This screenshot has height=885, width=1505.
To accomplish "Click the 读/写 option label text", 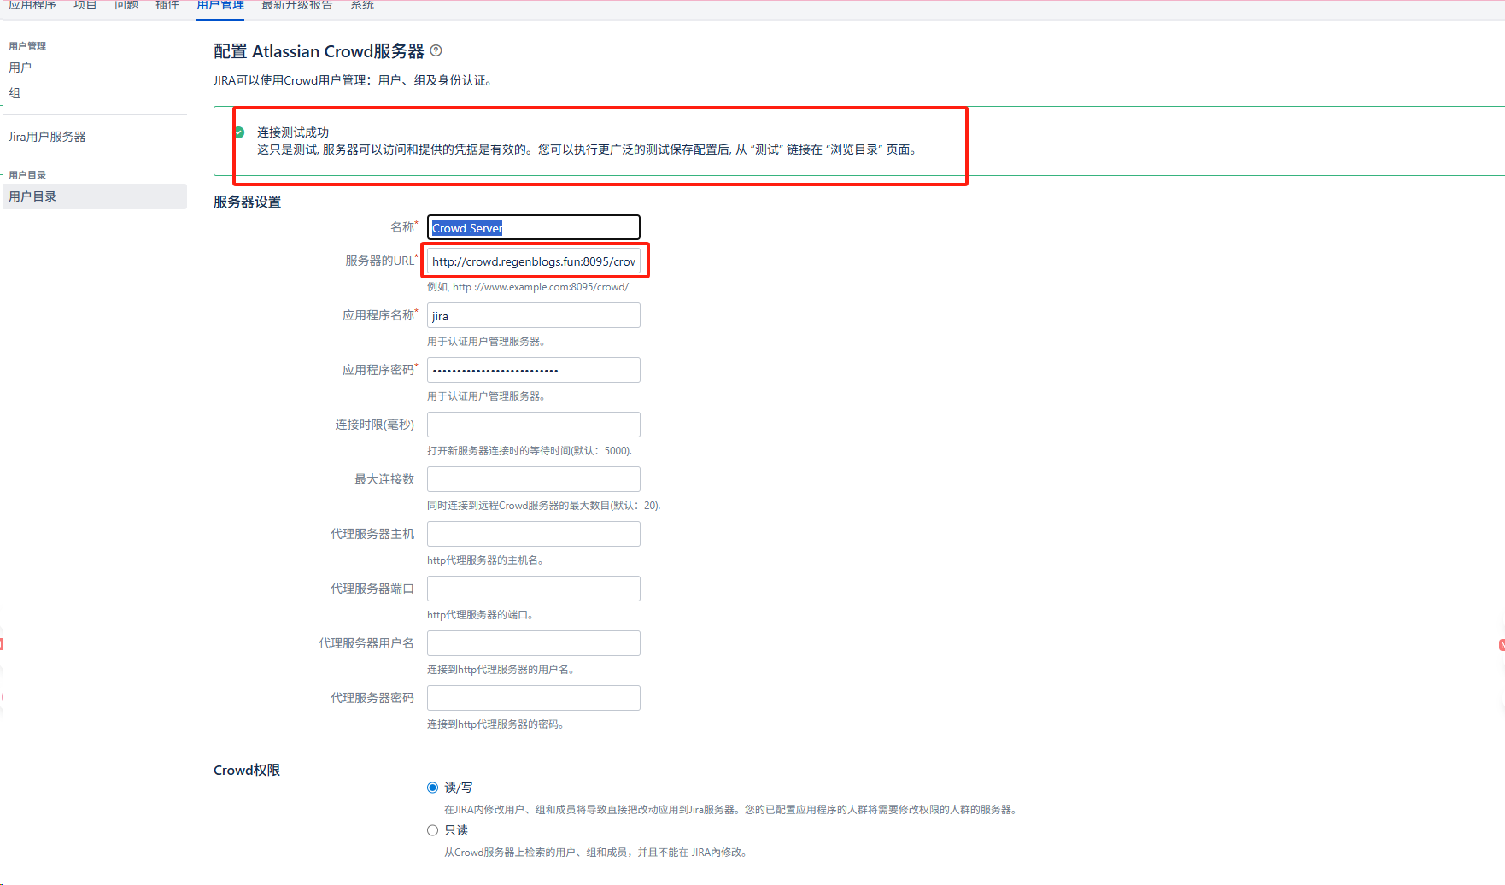I will tap(458, 788).
